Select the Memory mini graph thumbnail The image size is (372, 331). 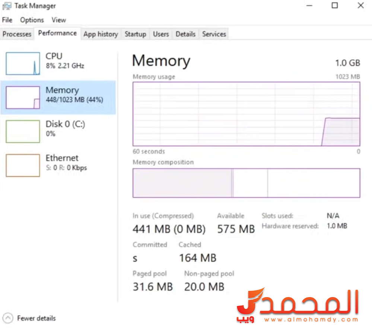click(23, 98)
